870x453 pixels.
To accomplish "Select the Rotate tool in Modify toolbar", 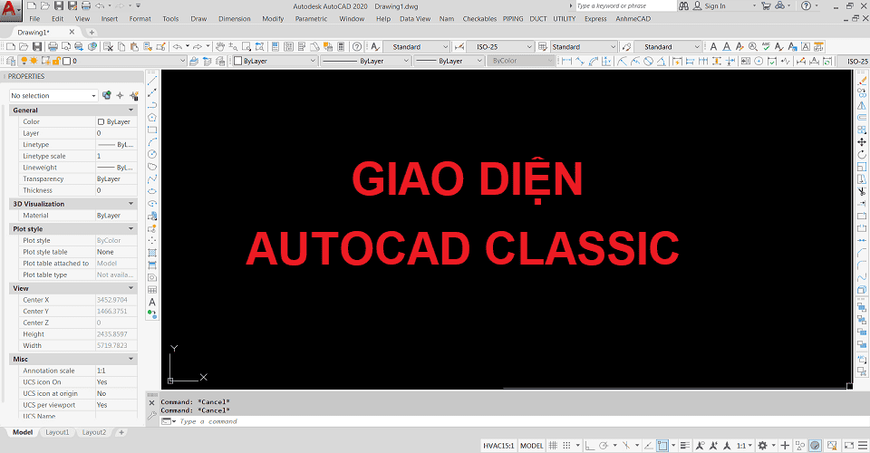I will click(862, 154).
